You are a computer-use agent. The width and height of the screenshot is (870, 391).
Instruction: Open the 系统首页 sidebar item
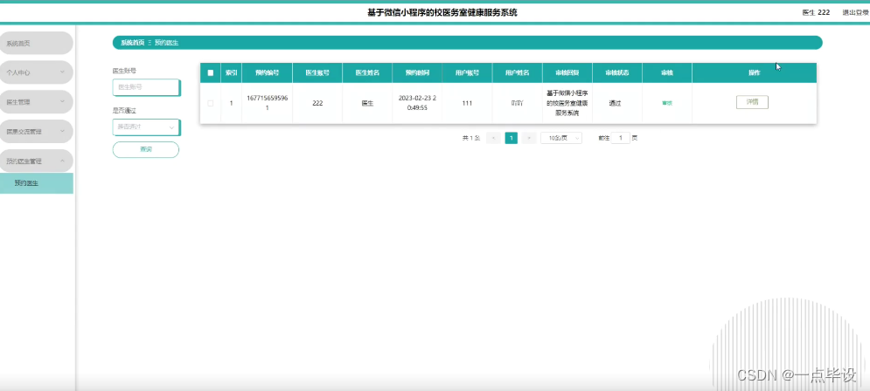[36, 43]
